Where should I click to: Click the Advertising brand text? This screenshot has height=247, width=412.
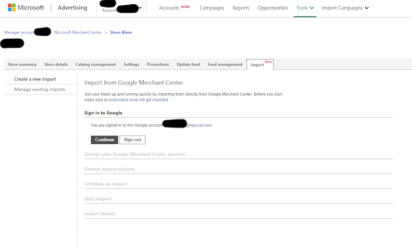click(x=72, y=8)
